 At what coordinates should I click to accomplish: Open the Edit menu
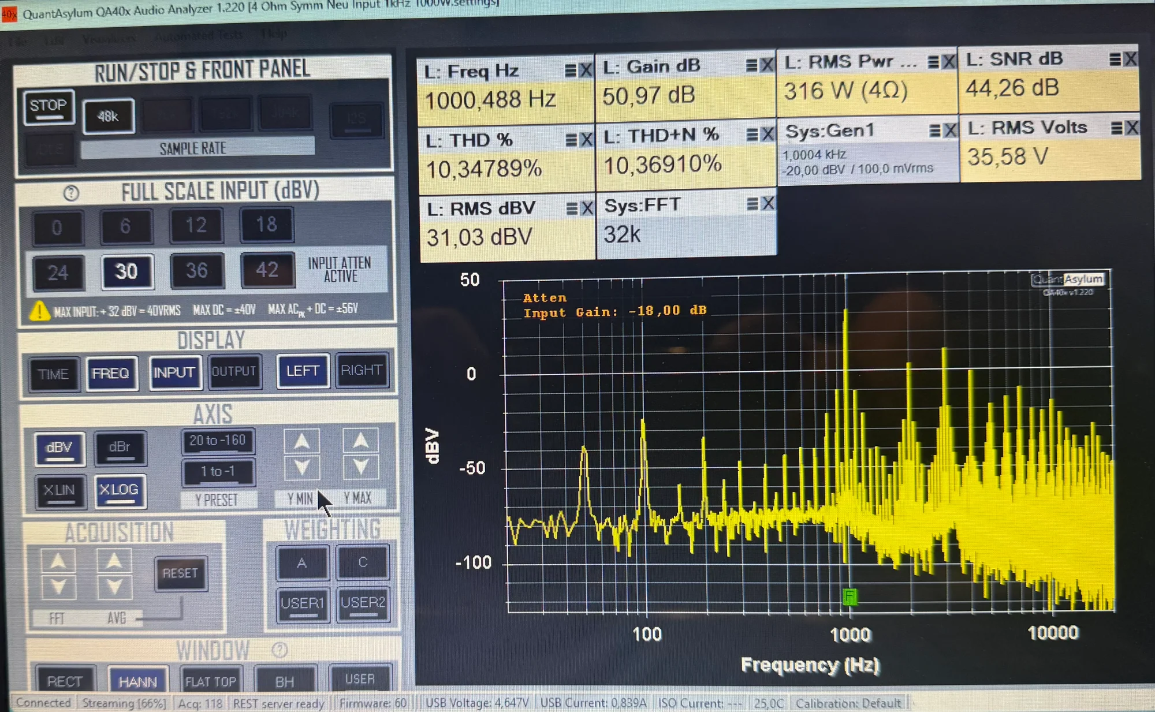pyautogui.click(x=54, y=41)
